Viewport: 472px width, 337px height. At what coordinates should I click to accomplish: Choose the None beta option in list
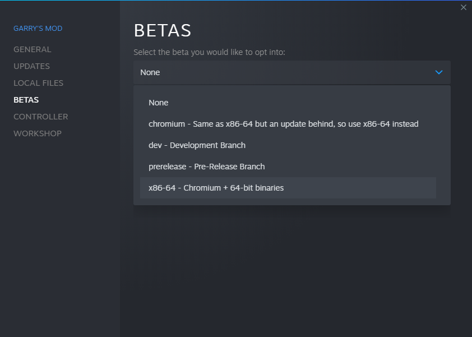(288, 103)
